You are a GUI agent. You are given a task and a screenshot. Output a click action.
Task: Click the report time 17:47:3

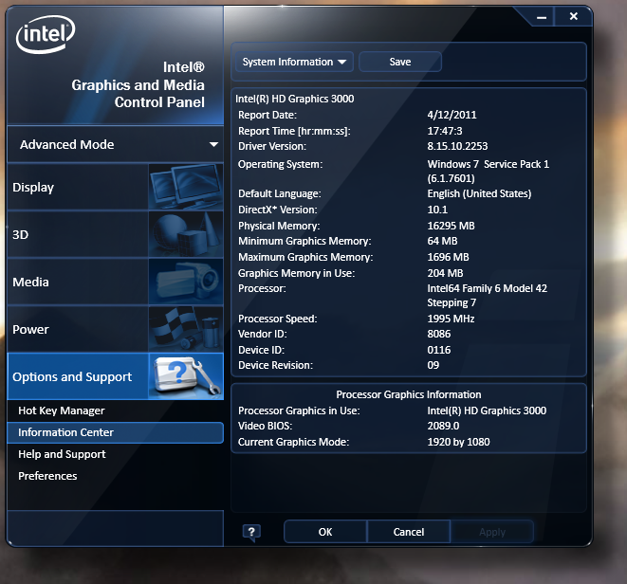pyautogui.click(x=445, y=131)
